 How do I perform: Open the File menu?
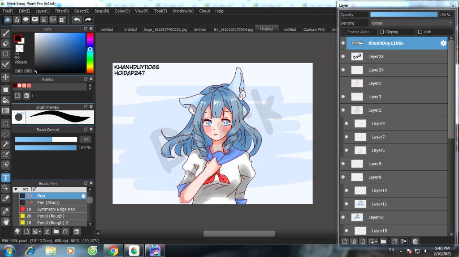pos(8,11)
